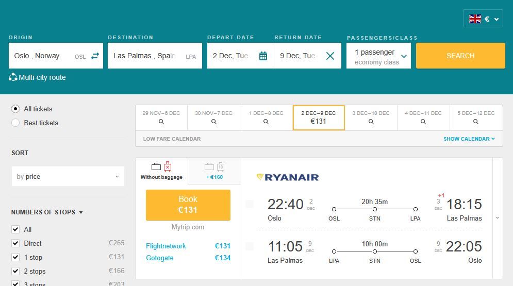Image resolution: width=513 pixels, height=286 pixels.
Task: Open the depart date calendar icon
Action: (263, 56)
